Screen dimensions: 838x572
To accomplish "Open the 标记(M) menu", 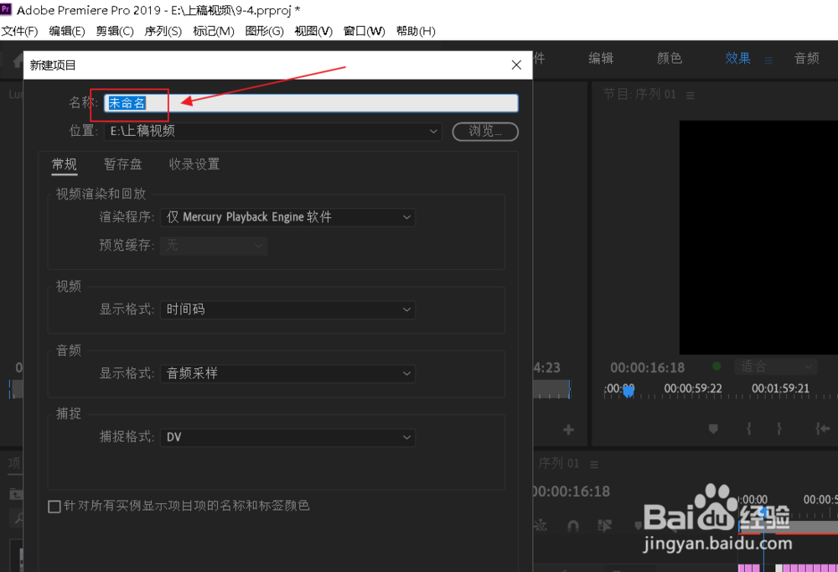I will (x=213, y=31).
